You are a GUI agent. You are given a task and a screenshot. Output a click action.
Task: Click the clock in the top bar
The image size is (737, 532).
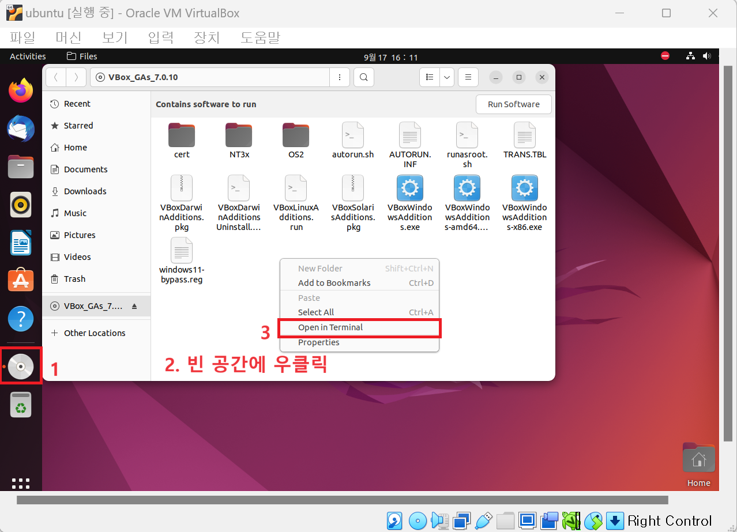[x=390, y=57]
